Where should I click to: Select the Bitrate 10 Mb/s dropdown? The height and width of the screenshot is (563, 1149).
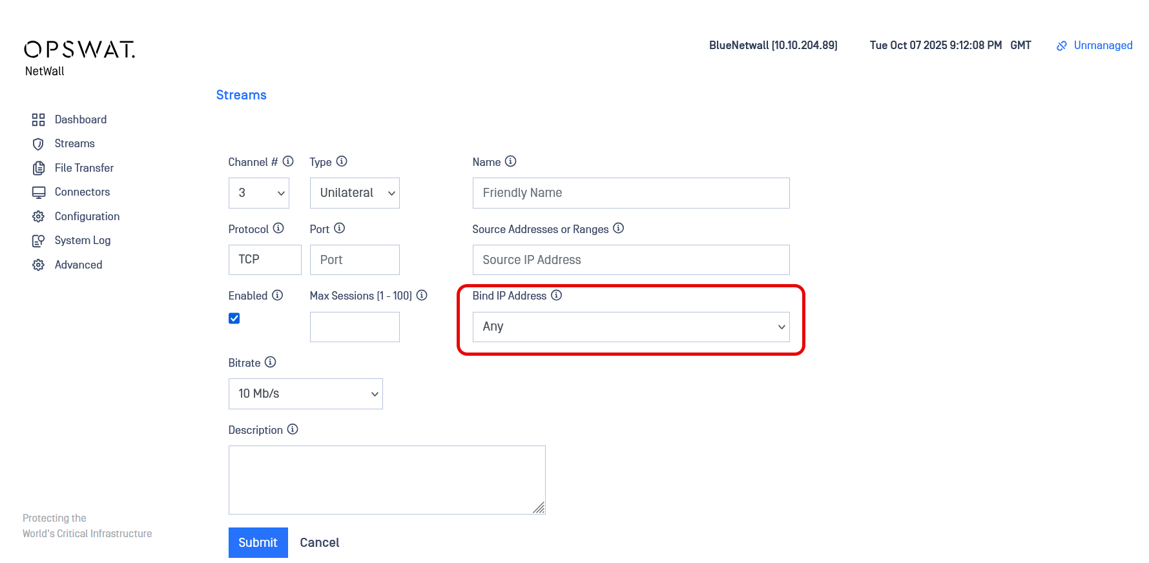click(x=305, y=394)
